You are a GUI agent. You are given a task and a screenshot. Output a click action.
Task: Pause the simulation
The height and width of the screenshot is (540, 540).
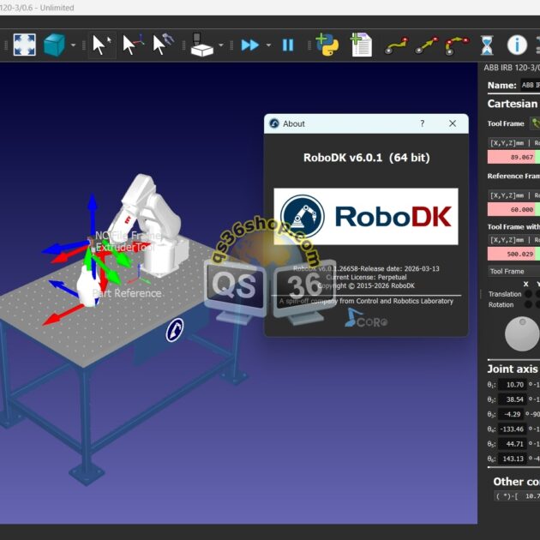[x=288, y=45]
